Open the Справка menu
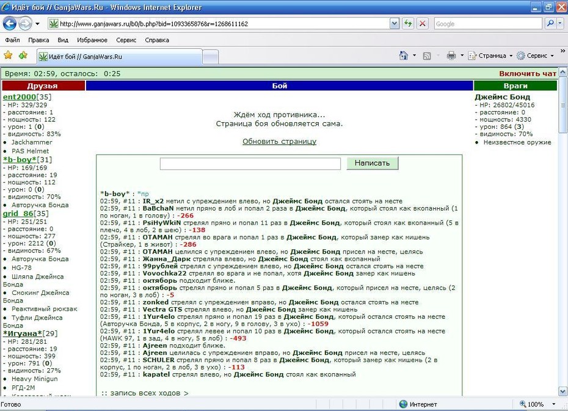The height and width of the screenshot is (411, 568). pos(157,40)
